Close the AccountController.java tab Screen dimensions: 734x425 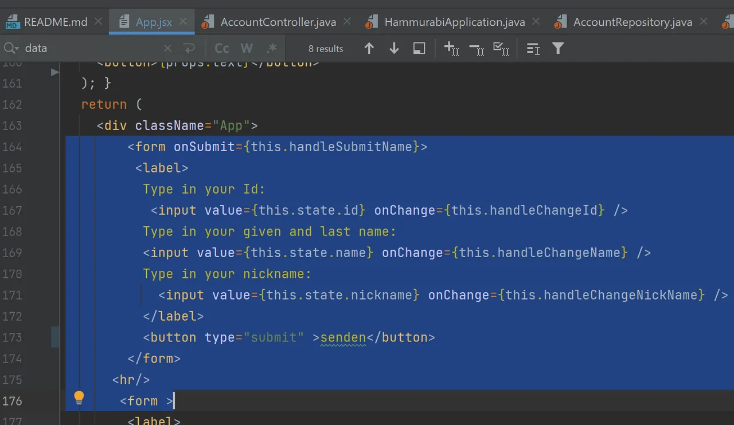347,22
